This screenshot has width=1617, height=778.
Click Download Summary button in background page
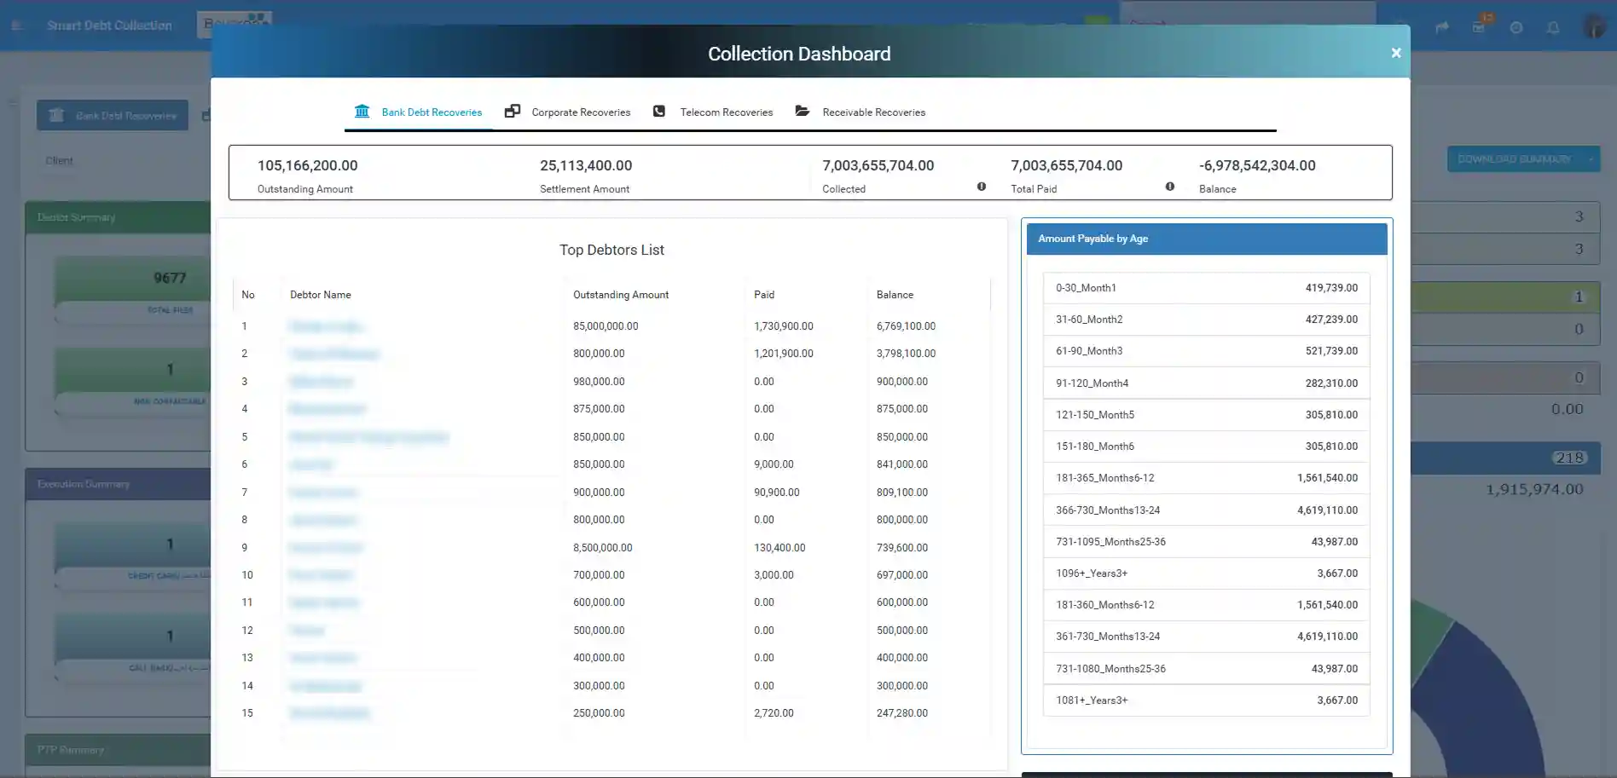(1514, 159)
